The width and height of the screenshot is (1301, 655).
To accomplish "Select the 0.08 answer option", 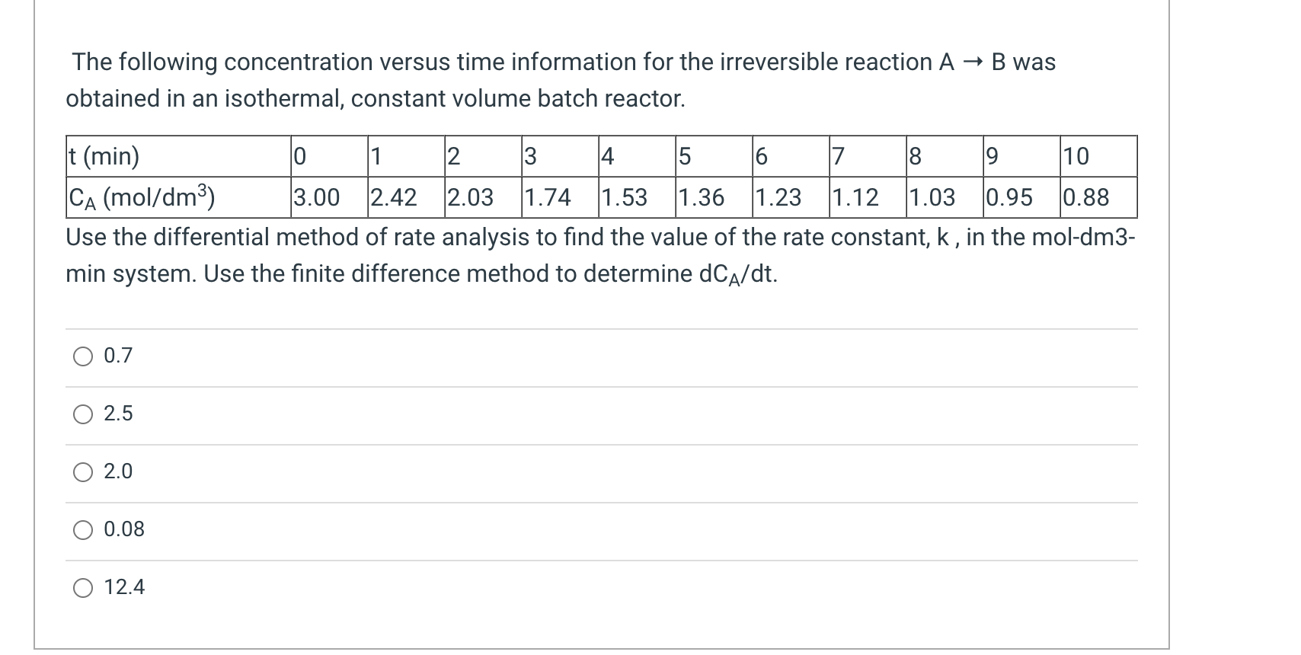I will [84, 529].
